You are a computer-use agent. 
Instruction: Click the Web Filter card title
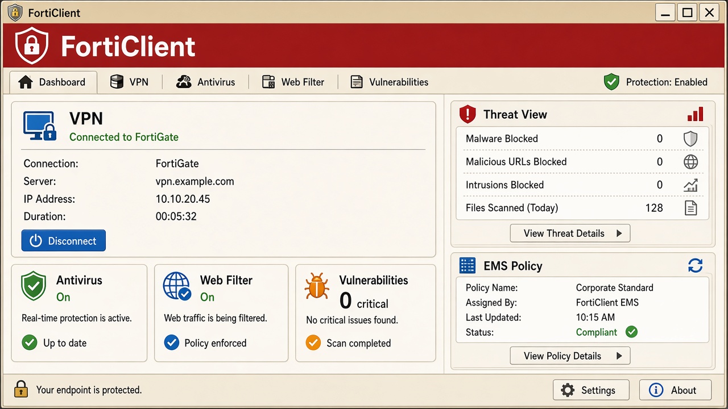tap(226, 280)
